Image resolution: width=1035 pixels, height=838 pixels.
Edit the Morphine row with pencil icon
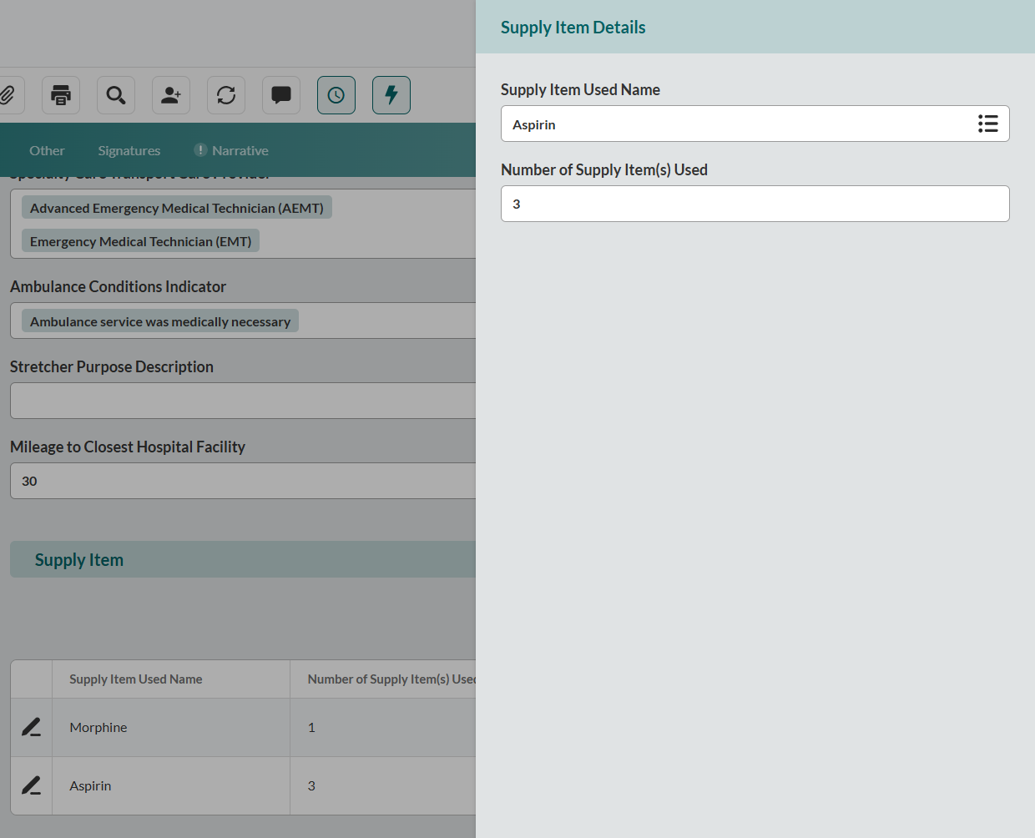[32, 727]
